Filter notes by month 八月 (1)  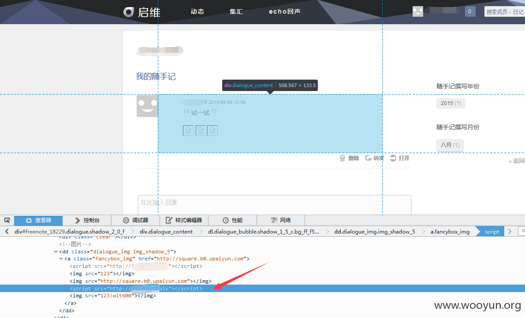[450, 145]
